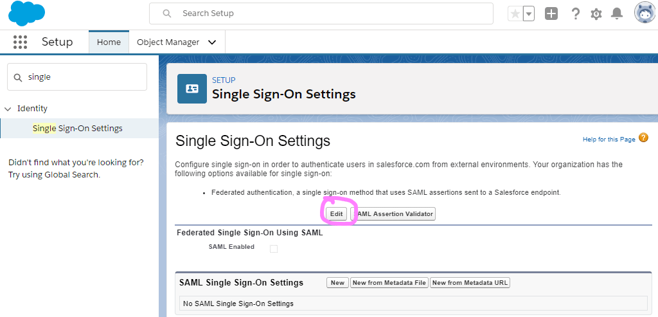Click the Search Setup field

point(321,14)
